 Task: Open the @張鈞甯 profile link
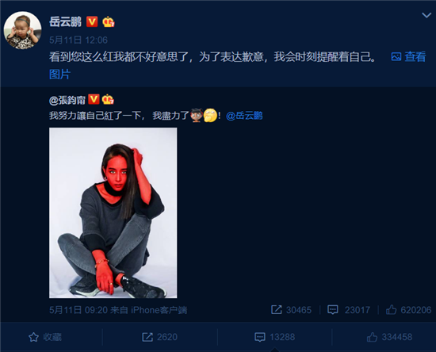coord(67,100)
